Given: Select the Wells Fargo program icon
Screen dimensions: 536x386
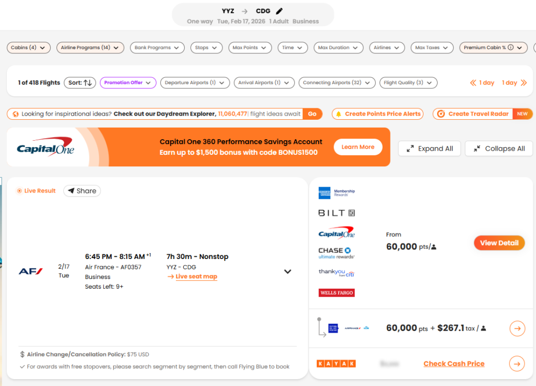Looking at the screenshot, I should 336,292.
